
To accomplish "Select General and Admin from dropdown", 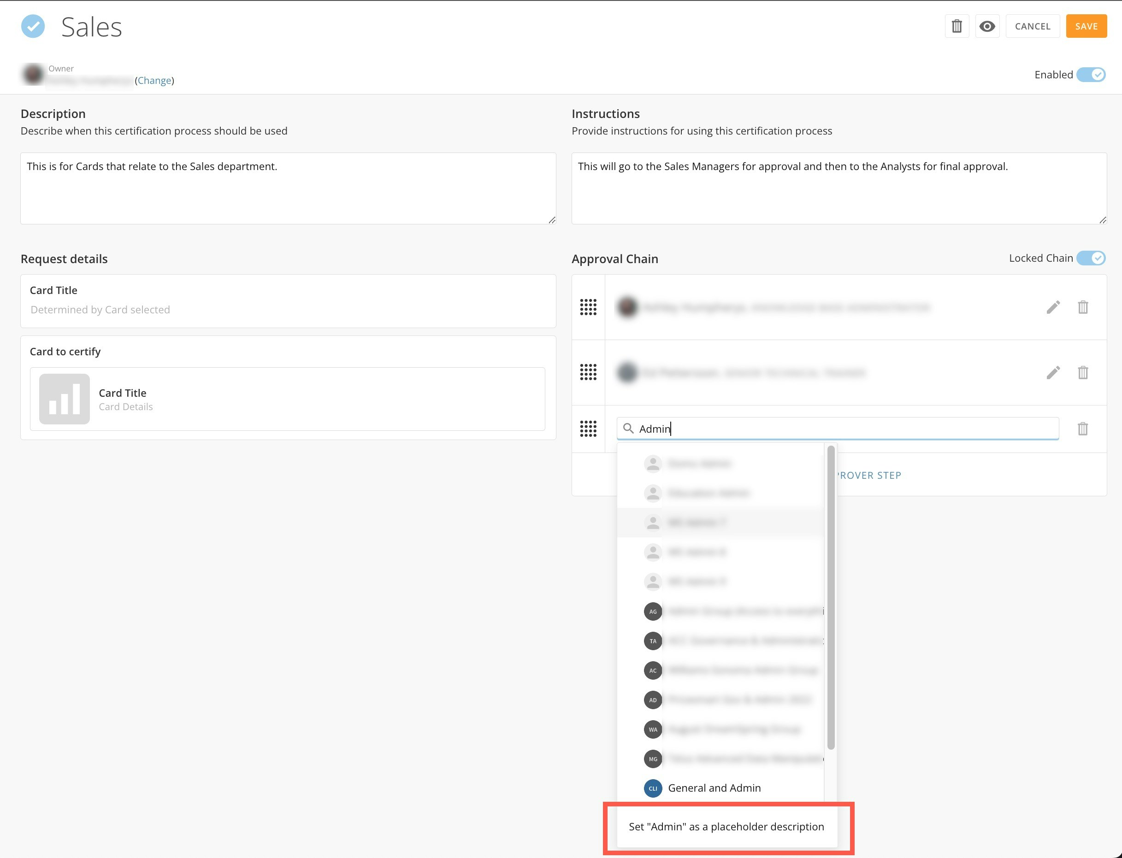I will tap(714, 787).
